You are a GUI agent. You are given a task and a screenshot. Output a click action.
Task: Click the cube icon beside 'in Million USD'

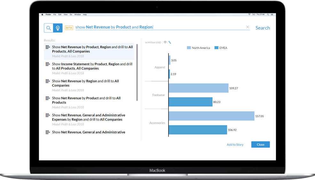click(165, 42)
